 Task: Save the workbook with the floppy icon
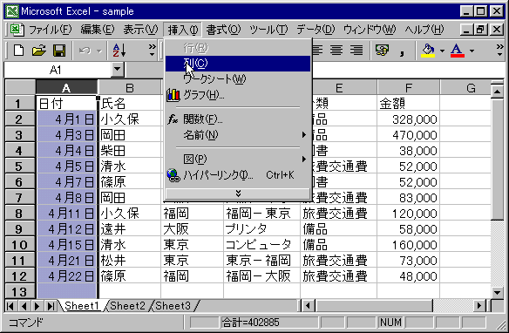[x=59, y=51]
